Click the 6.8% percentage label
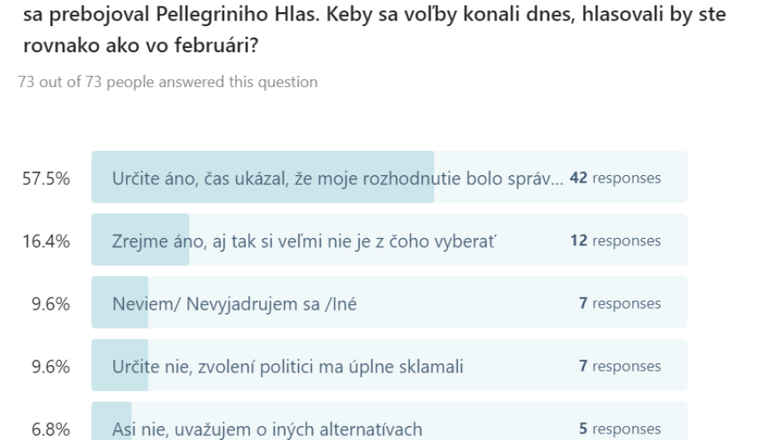This screenshot has height=440, width=782. (51, 429)
